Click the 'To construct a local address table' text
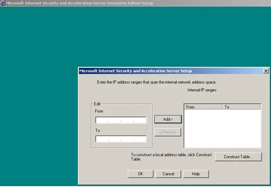Viewport: 271px width, 187px height. (x=171, y=157)
